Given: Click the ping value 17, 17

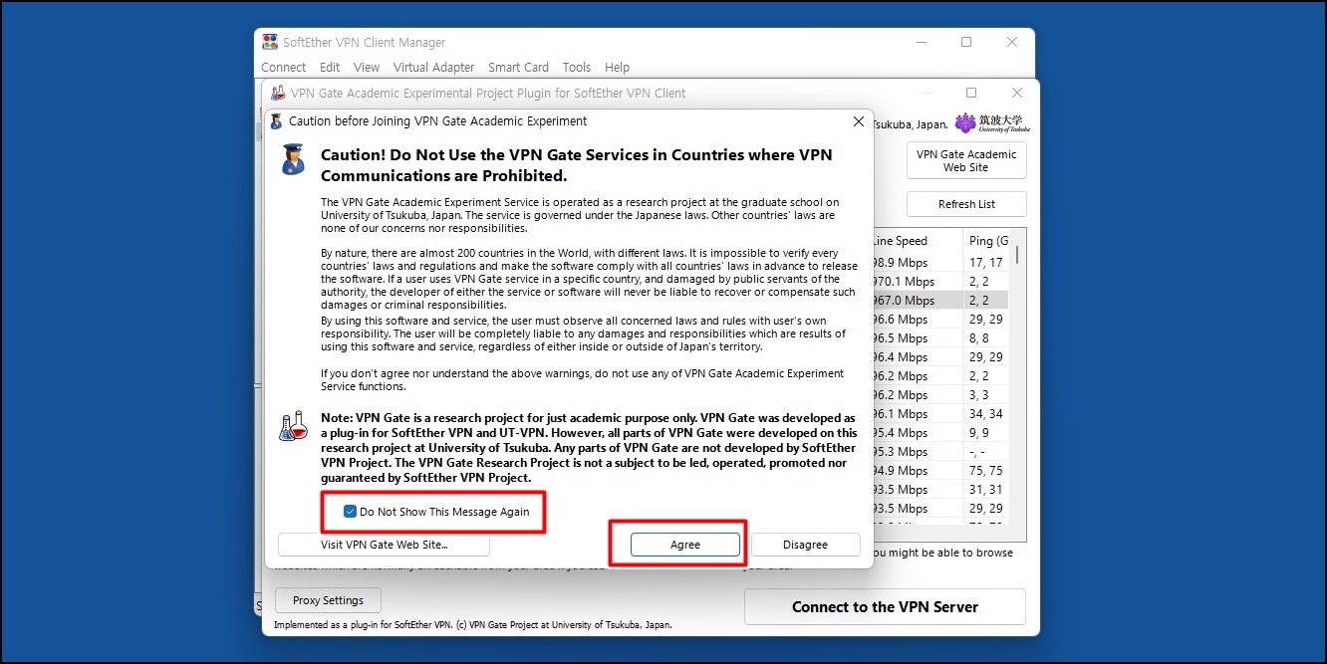Looking at the screenshot, I should click(x=985, y=263).
